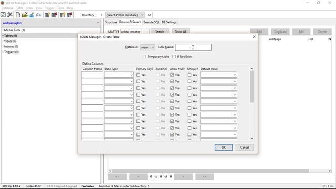This screenshot has width=336, height=189.
Task: Click the previous-page < navigation button
Action: pos(138,176)
